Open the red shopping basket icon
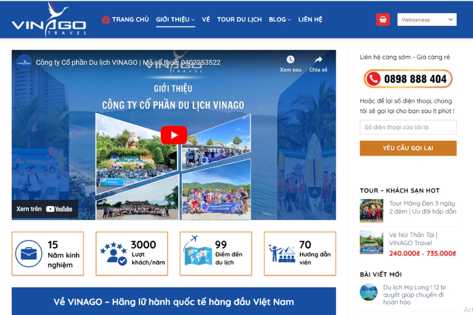 (x=383, y=19)
